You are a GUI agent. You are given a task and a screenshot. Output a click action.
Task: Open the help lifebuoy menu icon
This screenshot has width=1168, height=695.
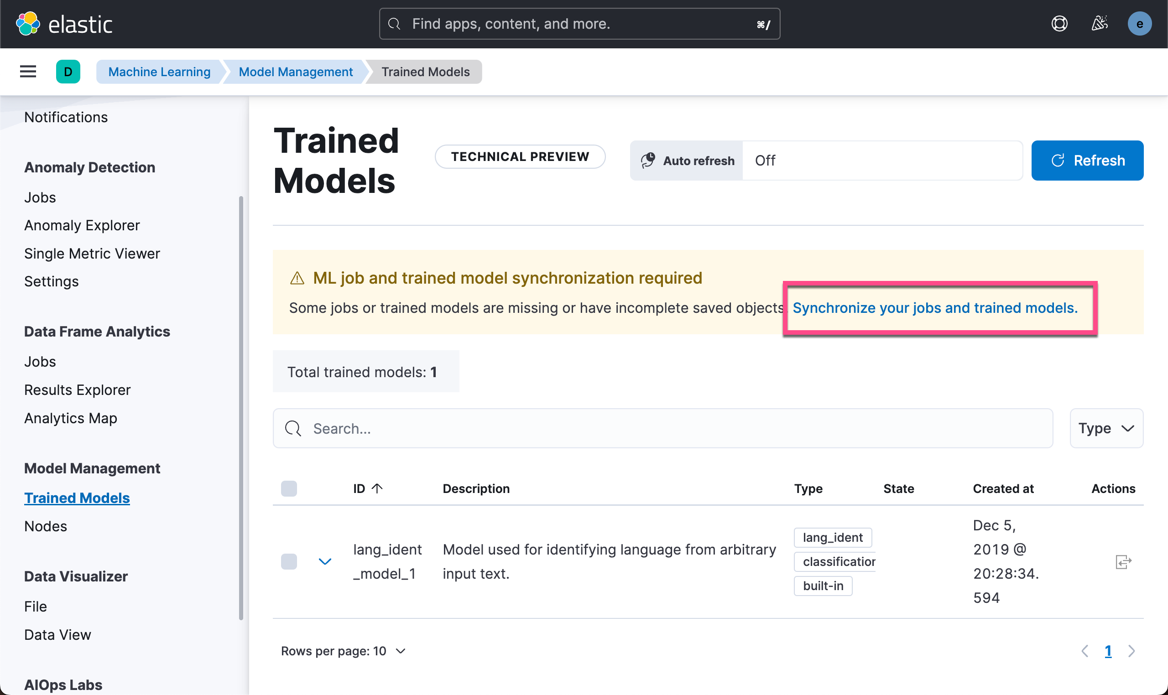(x=1059, y=23)
